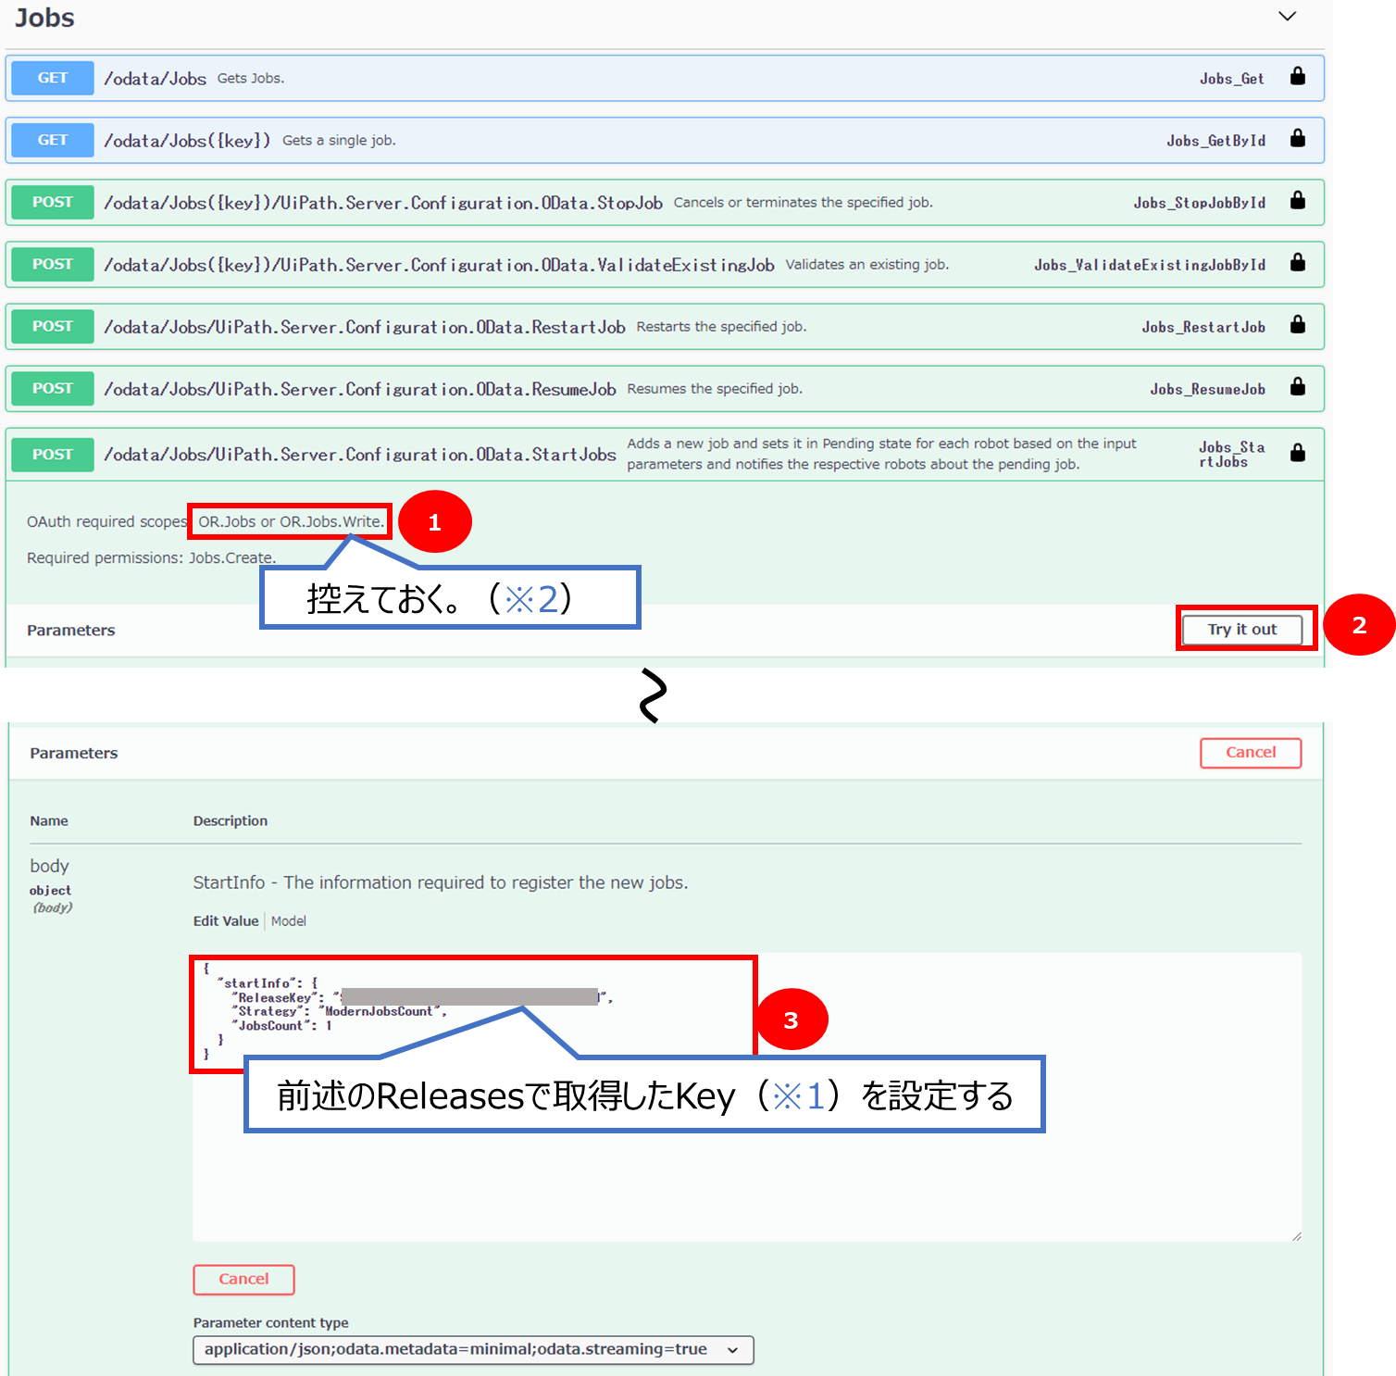1396x1376 pixels.
Task: Collapse the Jobs section chevron
Action: click(x=1287, y=17)
